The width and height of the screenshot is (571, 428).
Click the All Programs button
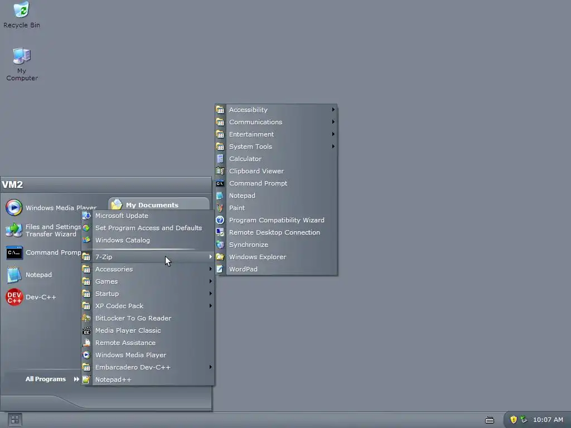[52, 379]
